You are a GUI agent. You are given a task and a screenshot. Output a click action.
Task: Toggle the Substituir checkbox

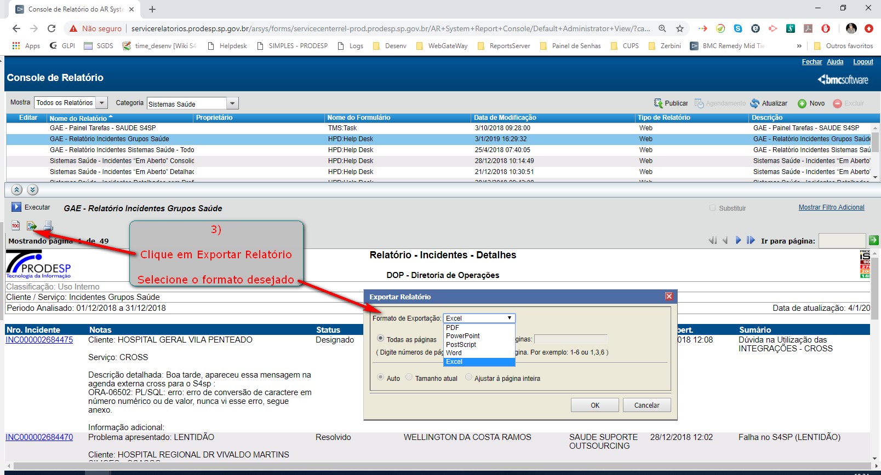click(712, 208)
